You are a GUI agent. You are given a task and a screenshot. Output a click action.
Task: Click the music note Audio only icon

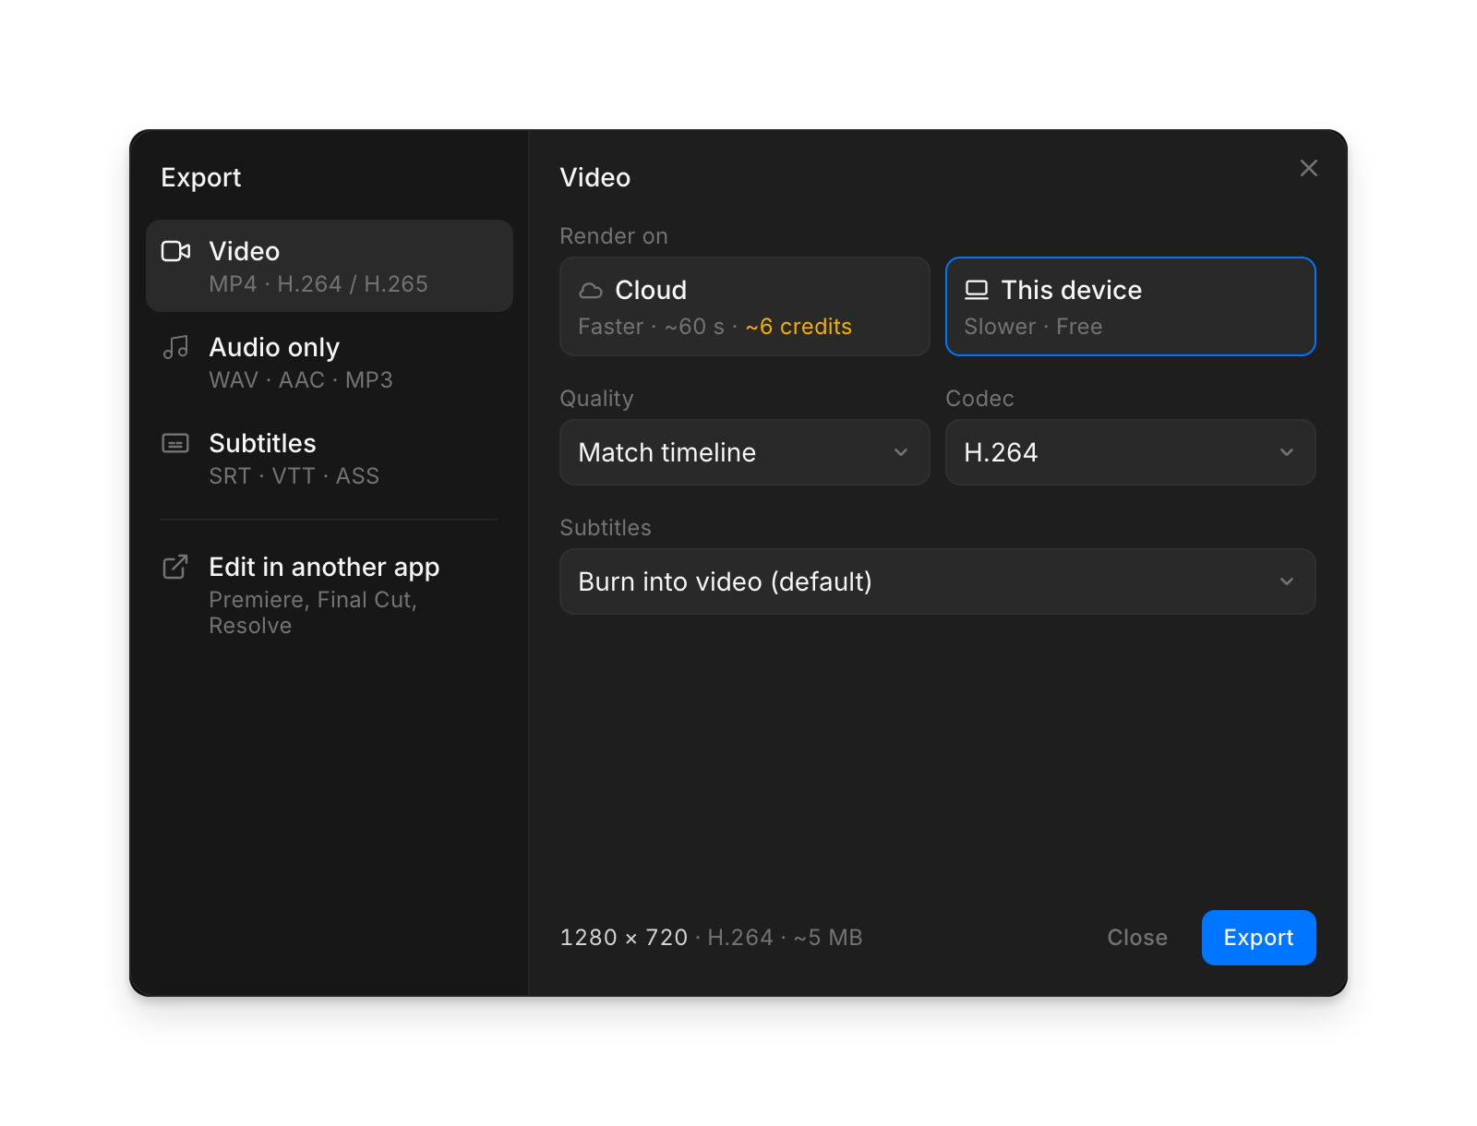point(175,347)
